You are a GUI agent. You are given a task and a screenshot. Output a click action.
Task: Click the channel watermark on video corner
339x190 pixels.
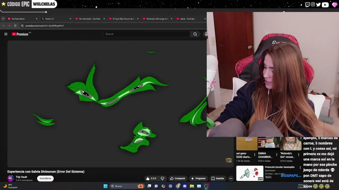coord(228,160)
